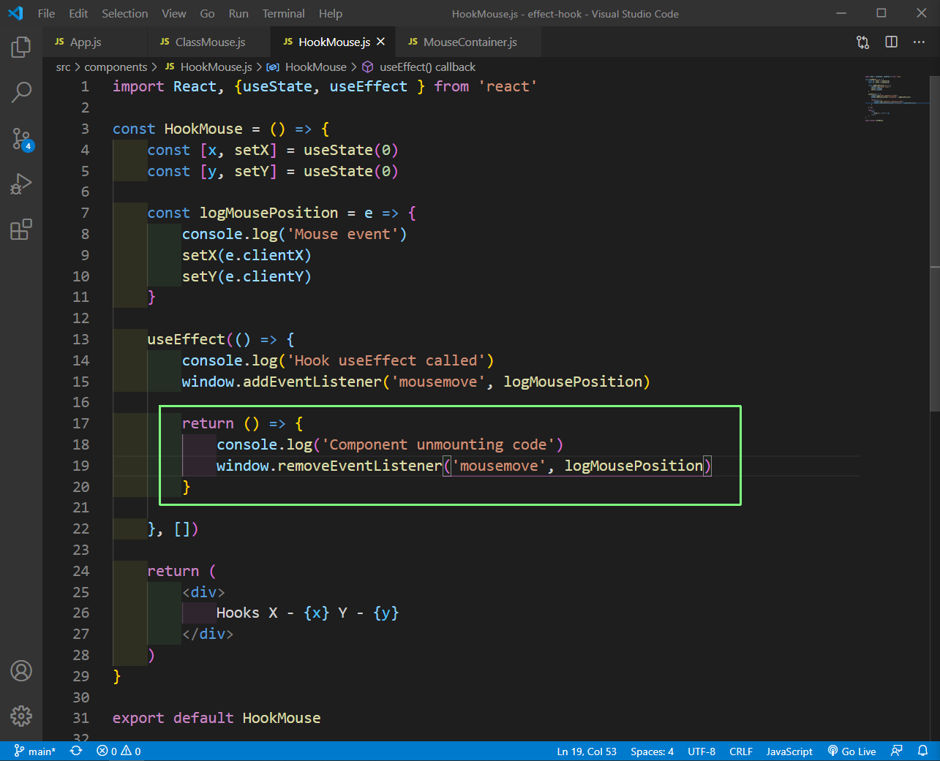This screenshot has height=761, width=940.
Task: Open the Run menu
Action: (x=238, y=13)
